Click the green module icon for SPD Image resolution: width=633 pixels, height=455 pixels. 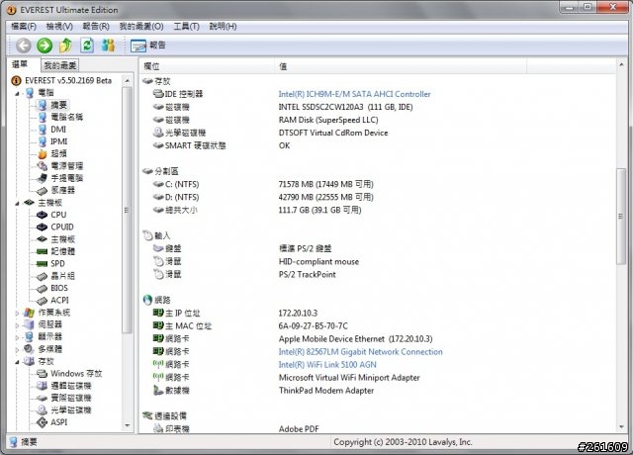[42, 264]
